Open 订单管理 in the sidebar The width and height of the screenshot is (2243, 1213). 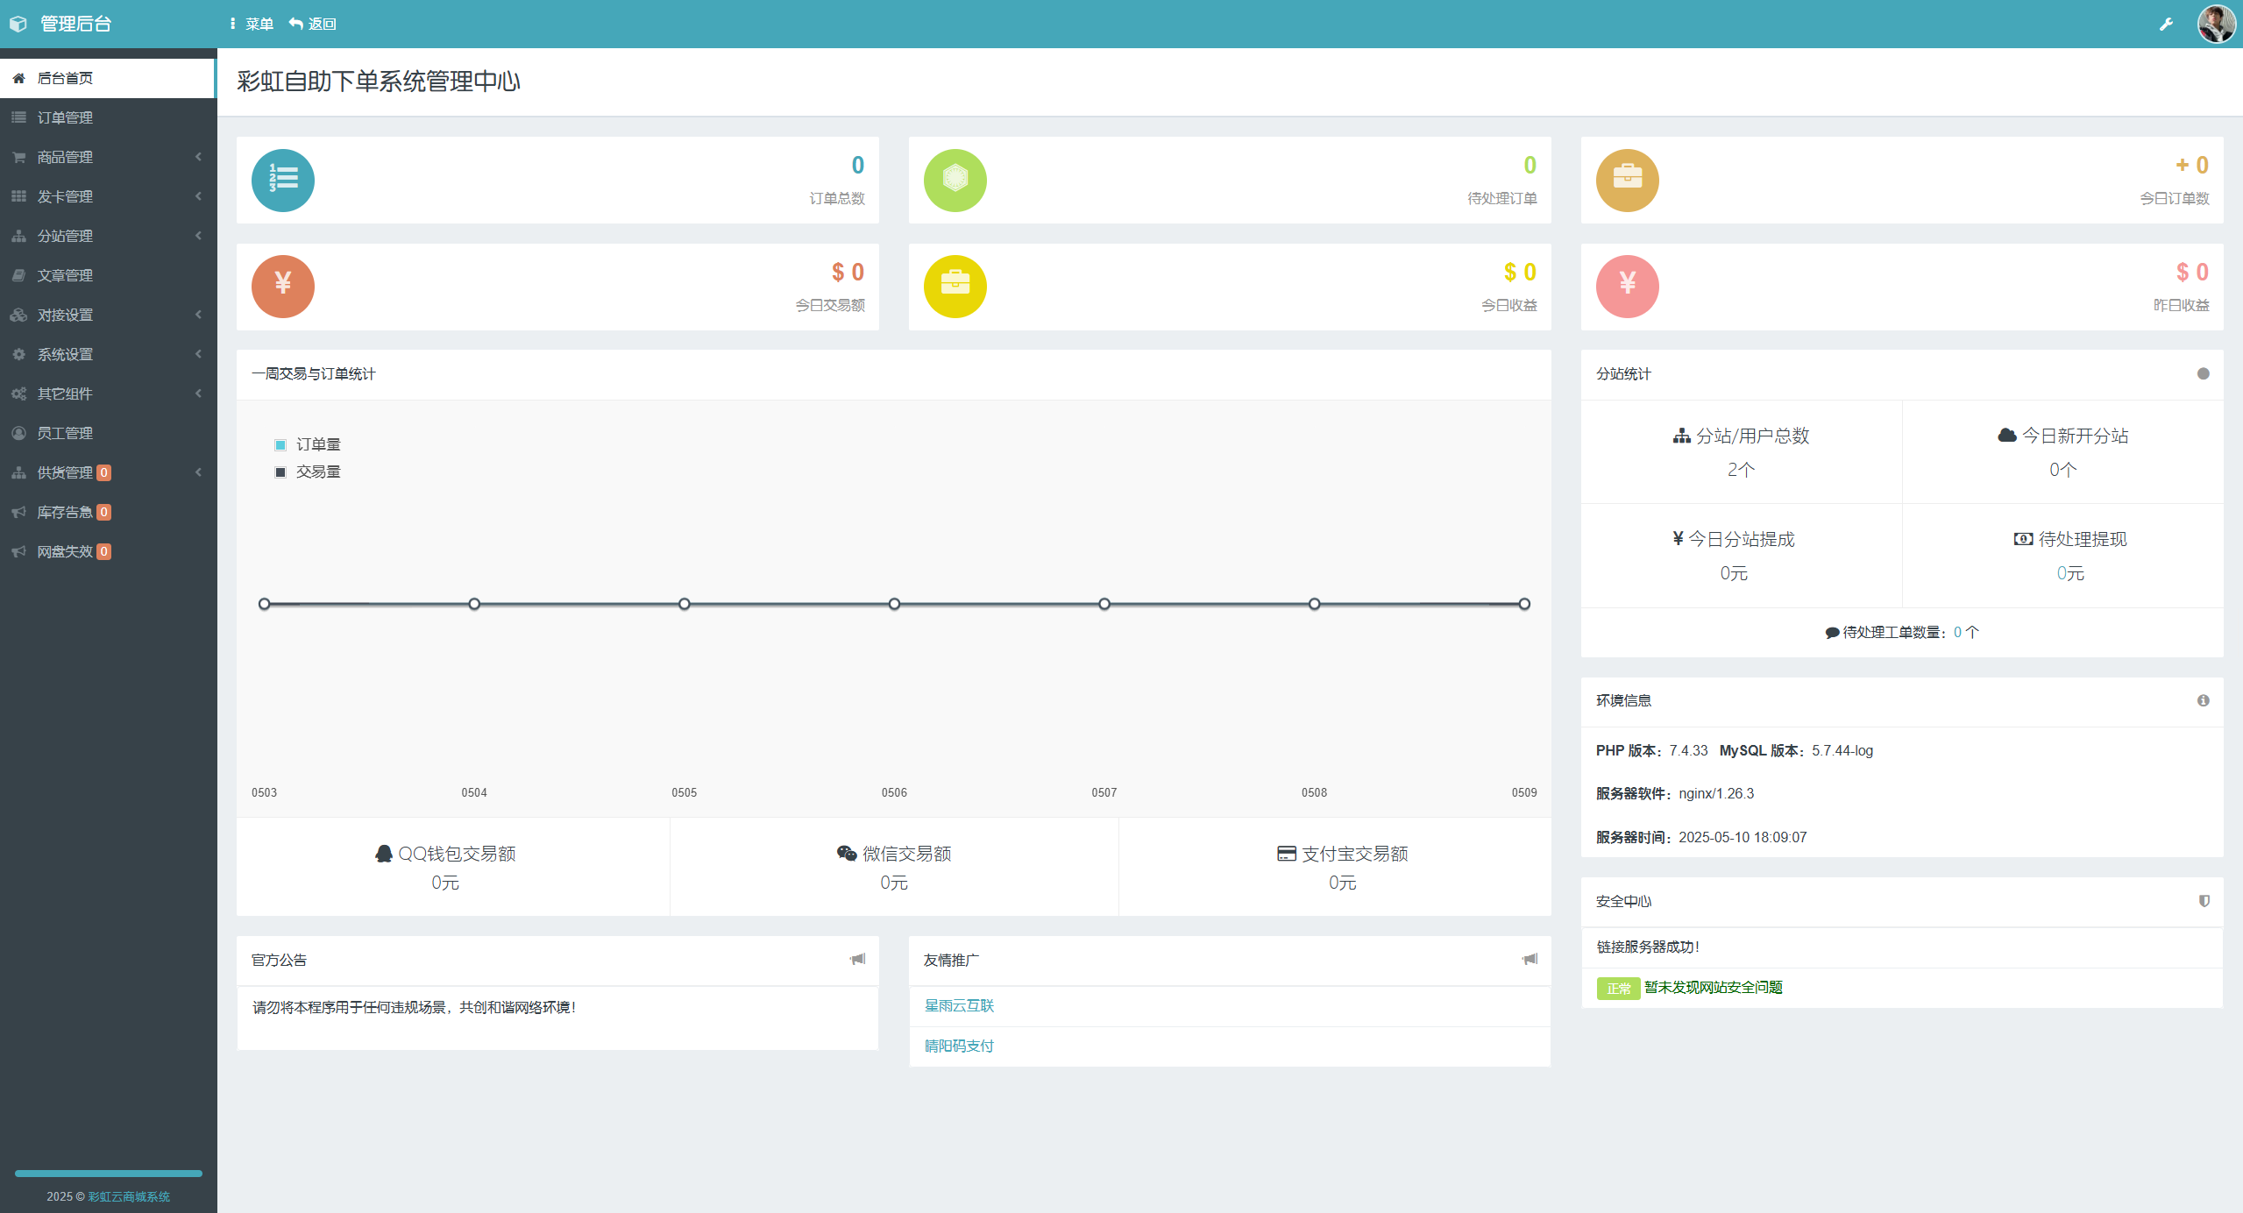click(x=65, y=117)
